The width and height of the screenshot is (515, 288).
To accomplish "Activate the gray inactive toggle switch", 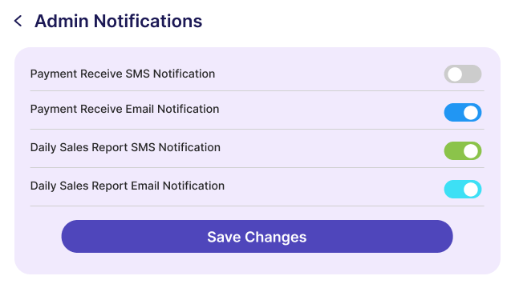I will click(x=463, y=74).
